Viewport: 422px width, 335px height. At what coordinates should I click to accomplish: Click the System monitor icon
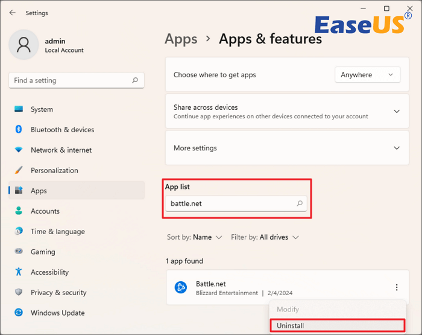[19, 109]
